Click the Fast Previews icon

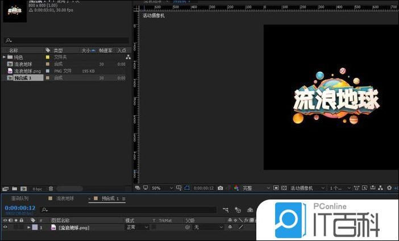point(365,188)
